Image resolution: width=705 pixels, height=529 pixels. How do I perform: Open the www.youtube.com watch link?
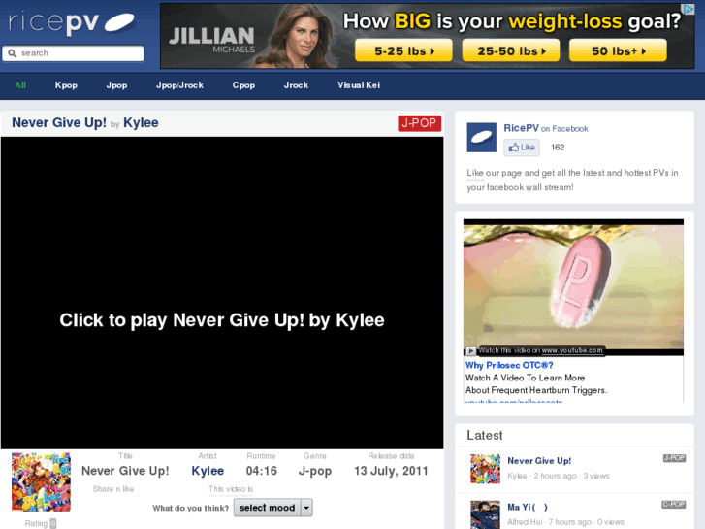pyautogui.click(x=572, y=350)
